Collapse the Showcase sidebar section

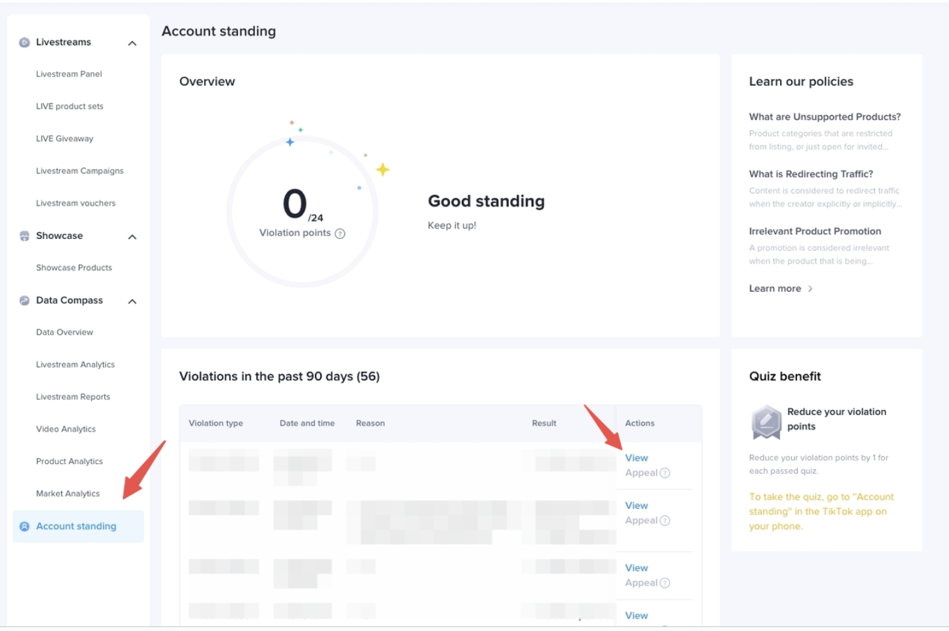[x=132, y=237]
